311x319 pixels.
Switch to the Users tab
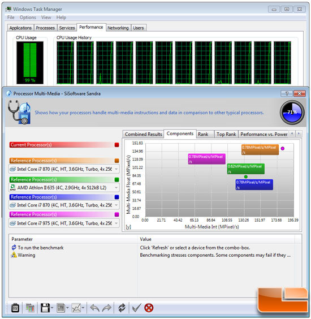[x=139, y=28]
